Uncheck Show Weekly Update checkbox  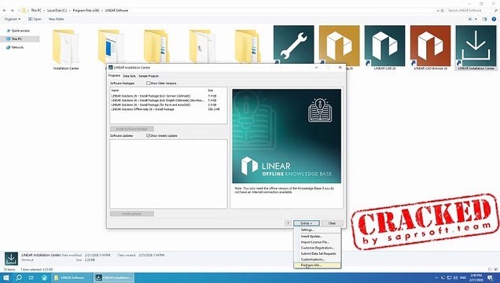click(148, 136)
